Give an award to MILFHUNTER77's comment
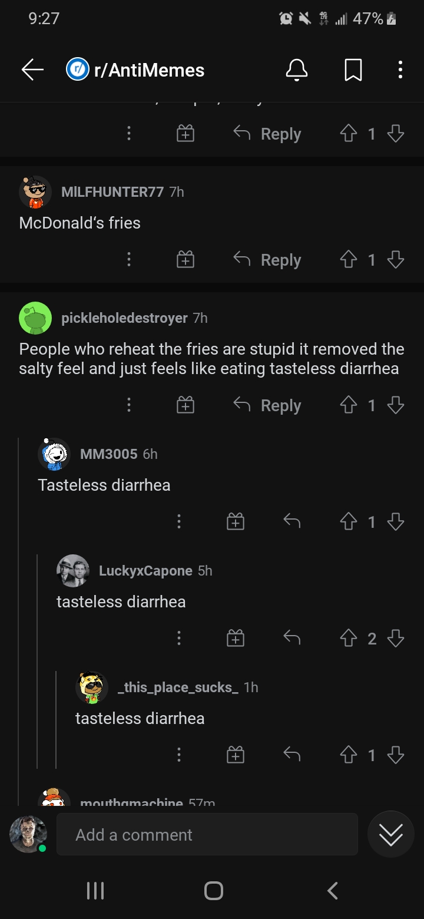Image resolution: width=424 pixels, height=919 pixels. click(x=185, y=260)
